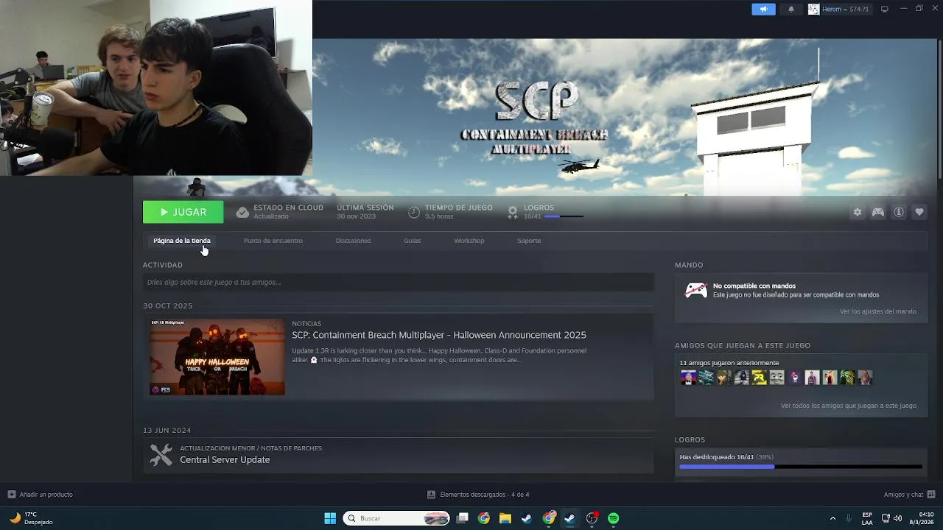Screen dimensions: 943x530
Task: Add game to favorites heart icon
Action: pyautogui.click(x=919, y=212)
